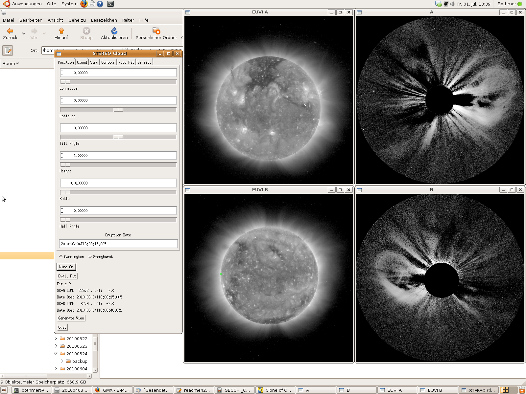Switch to the Contour tab

tap(108, 62)
